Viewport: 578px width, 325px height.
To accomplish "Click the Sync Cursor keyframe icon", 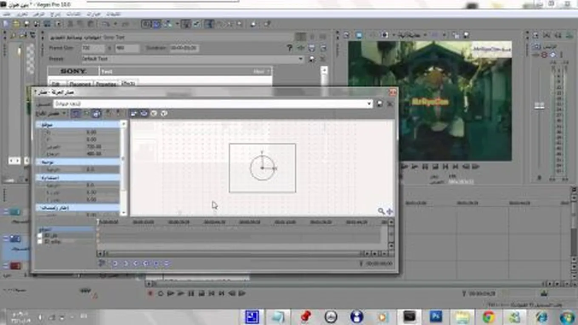I will 102,263.
